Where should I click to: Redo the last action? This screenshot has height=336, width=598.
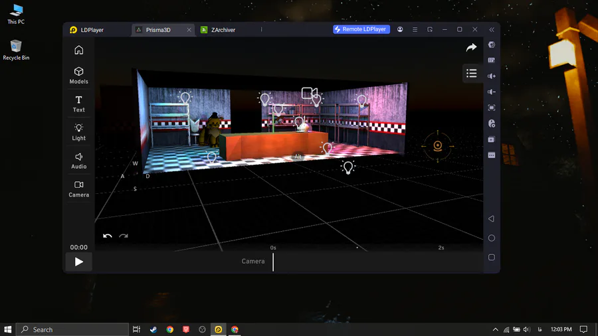coord(123,236)
